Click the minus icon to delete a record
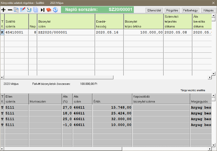 pos(10,10)
